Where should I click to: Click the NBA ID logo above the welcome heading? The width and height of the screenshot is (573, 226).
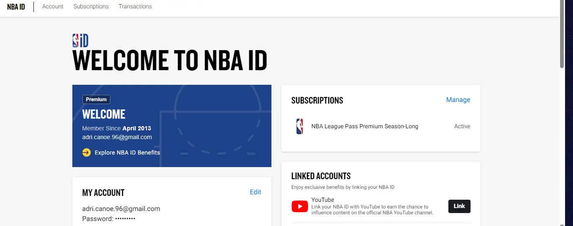point(80,41)
